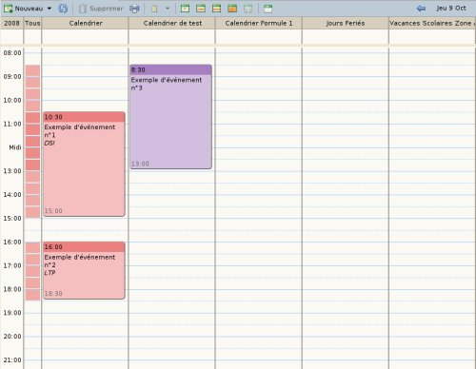The width and height of the screenshot is (476, 369).
Task: Select the third calendar view icon
Action: tap(217, 9)
